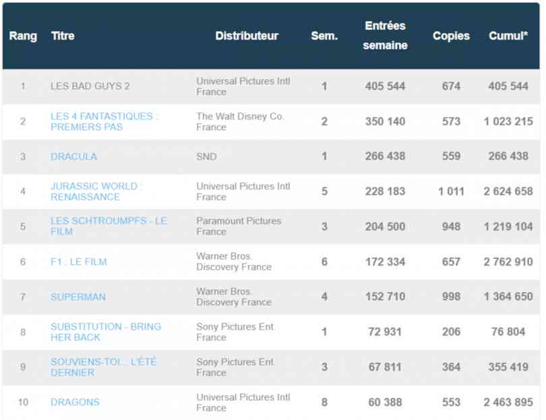The width and height of the screenshot is (546, 420).
Task: Select the weekly entries value 152 710
Action: pyautogui.click(x=385, y=297)
